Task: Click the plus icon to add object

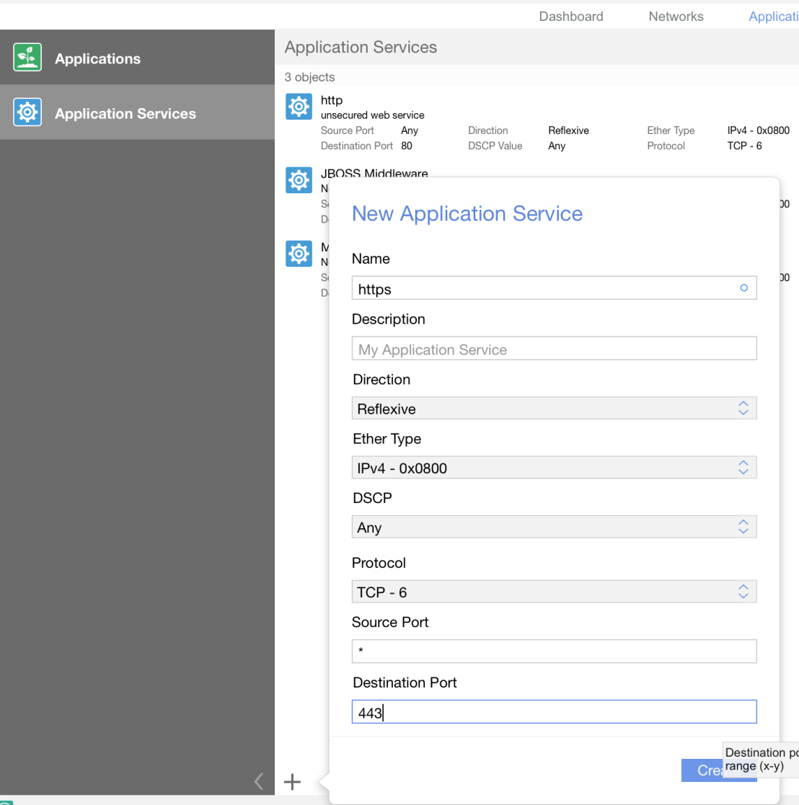Action: pyautogui.click(x=292, y=782)
